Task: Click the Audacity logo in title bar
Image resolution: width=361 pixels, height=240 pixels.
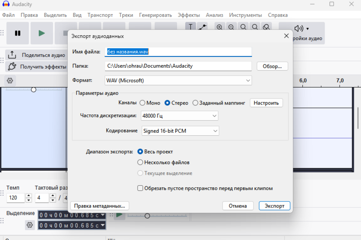Action: 6,4
